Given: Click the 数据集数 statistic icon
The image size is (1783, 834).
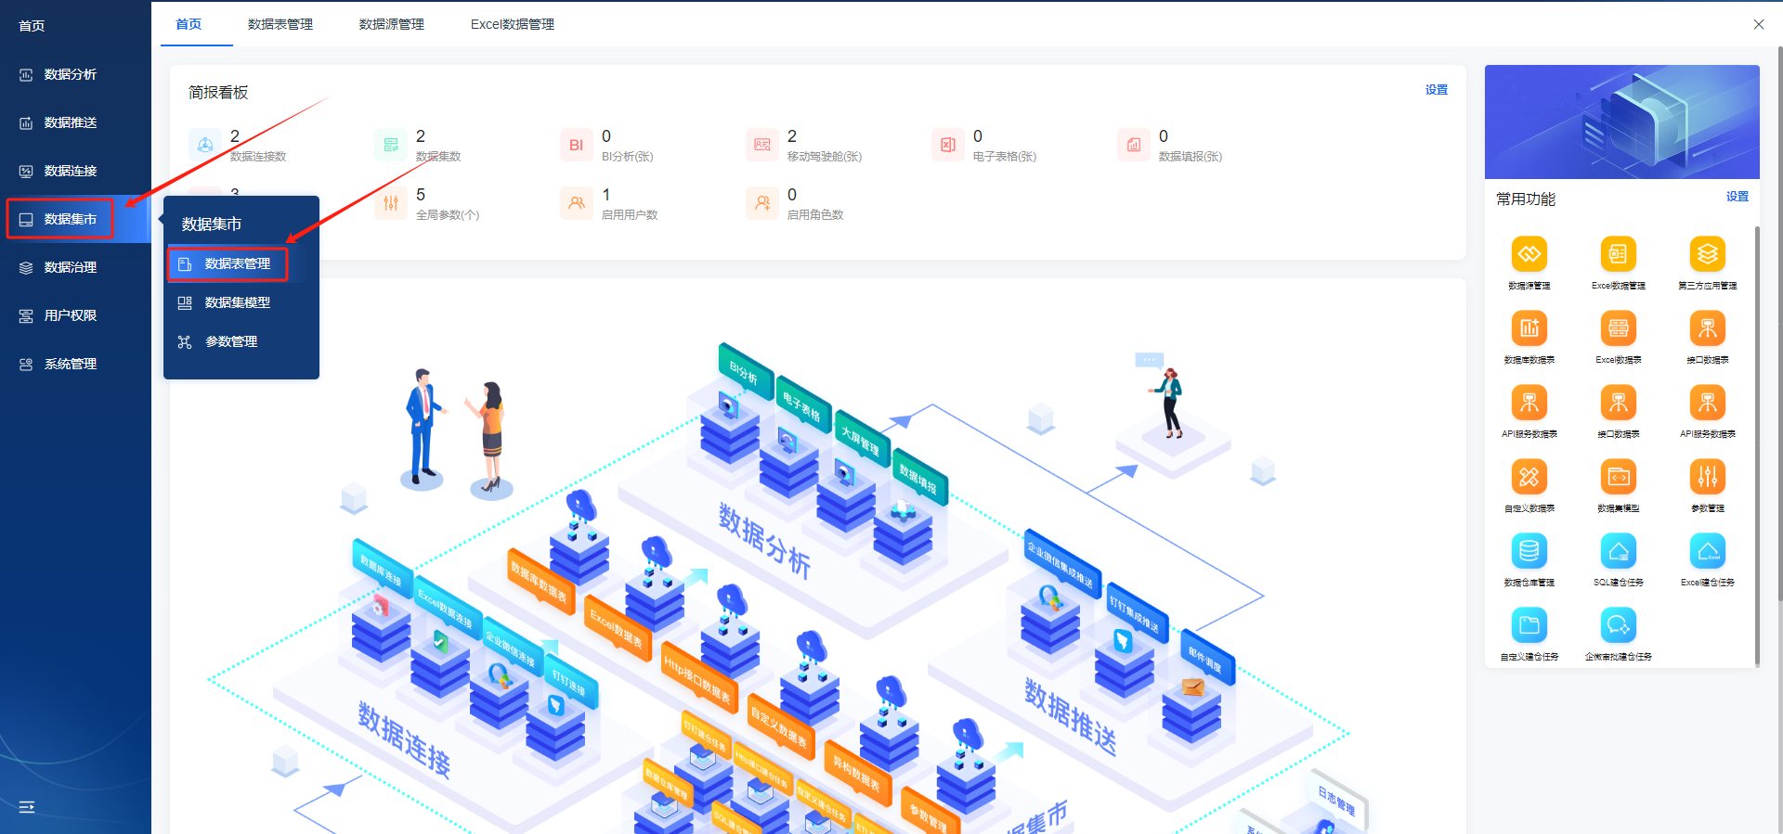Looking at the screenshot, I should [x=391, y=145].
